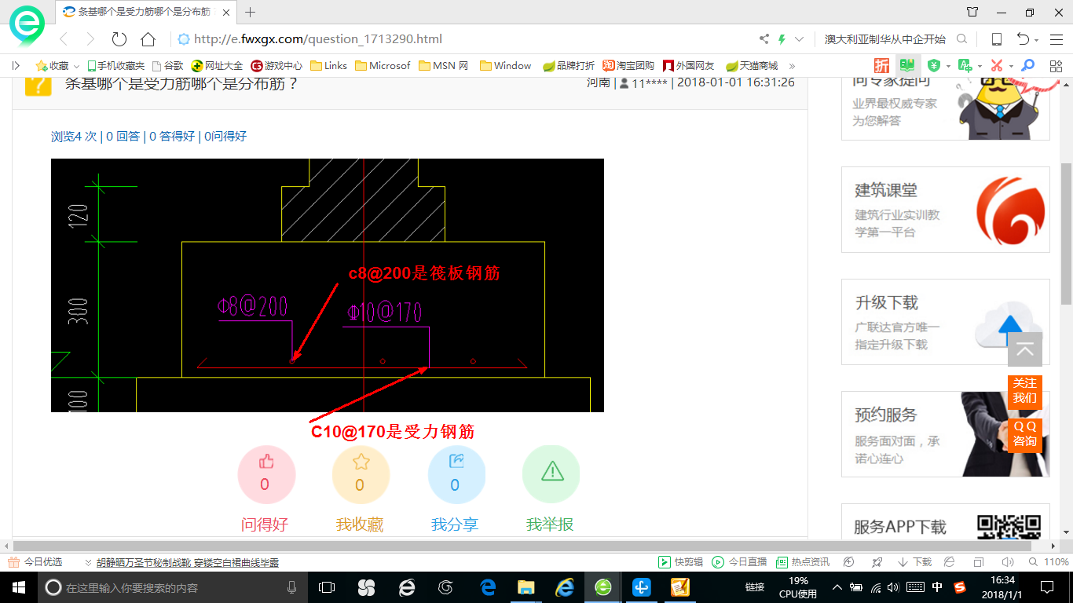
Task: Click the magnifier search icon in the search box
Action: (x=961, y=39)
